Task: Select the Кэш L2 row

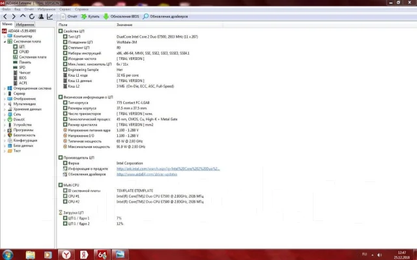Action: [119, 86]
